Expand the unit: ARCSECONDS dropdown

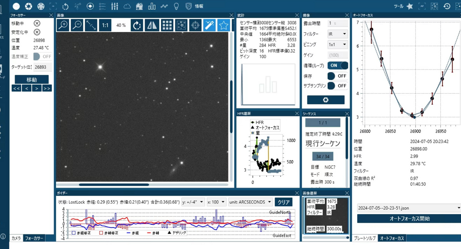click(x=250, y=202)
